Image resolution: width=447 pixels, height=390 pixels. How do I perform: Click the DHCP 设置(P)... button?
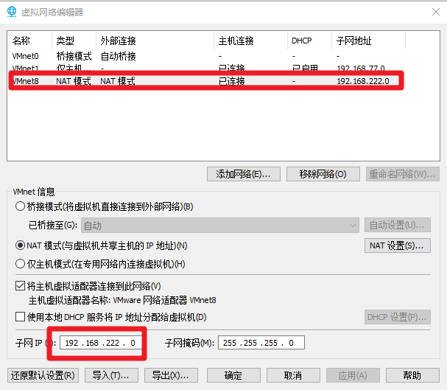[x=398, y=317]
